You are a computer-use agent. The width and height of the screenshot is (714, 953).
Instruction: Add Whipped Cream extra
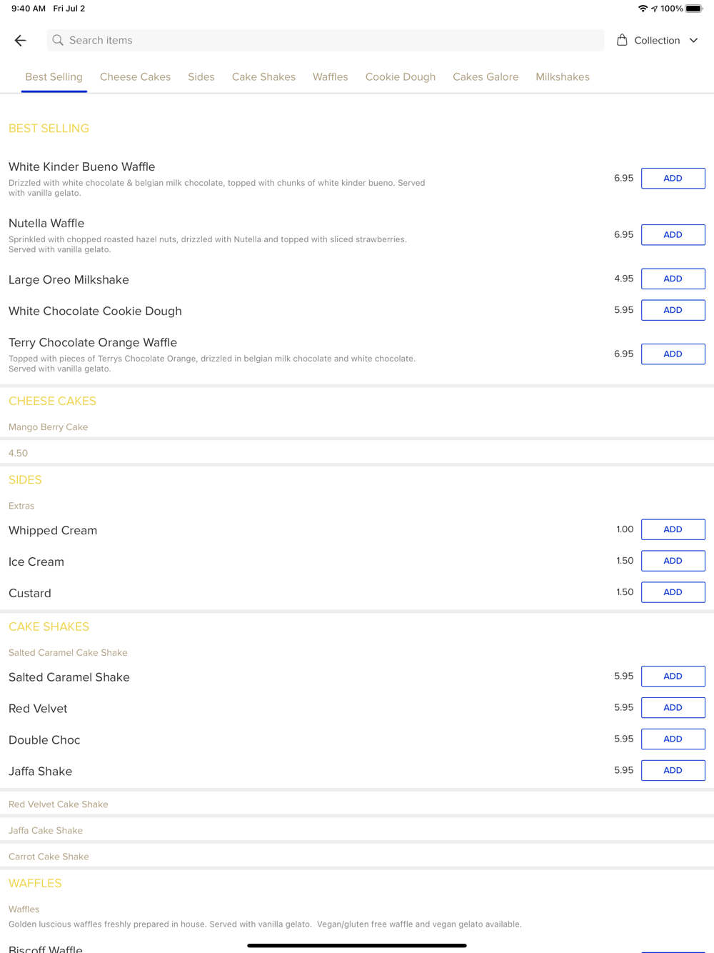(x=673, y=529)
